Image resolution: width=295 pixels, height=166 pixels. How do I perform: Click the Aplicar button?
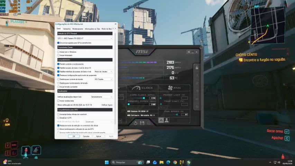pyautogui.click(x=99, y=136)
